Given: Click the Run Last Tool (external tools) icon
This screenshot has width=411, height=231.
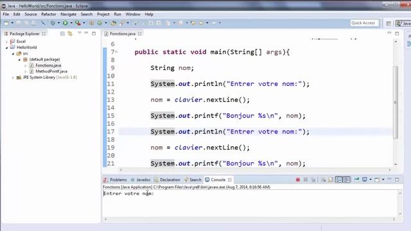Looking at the screenshot, I should point(78,23).
